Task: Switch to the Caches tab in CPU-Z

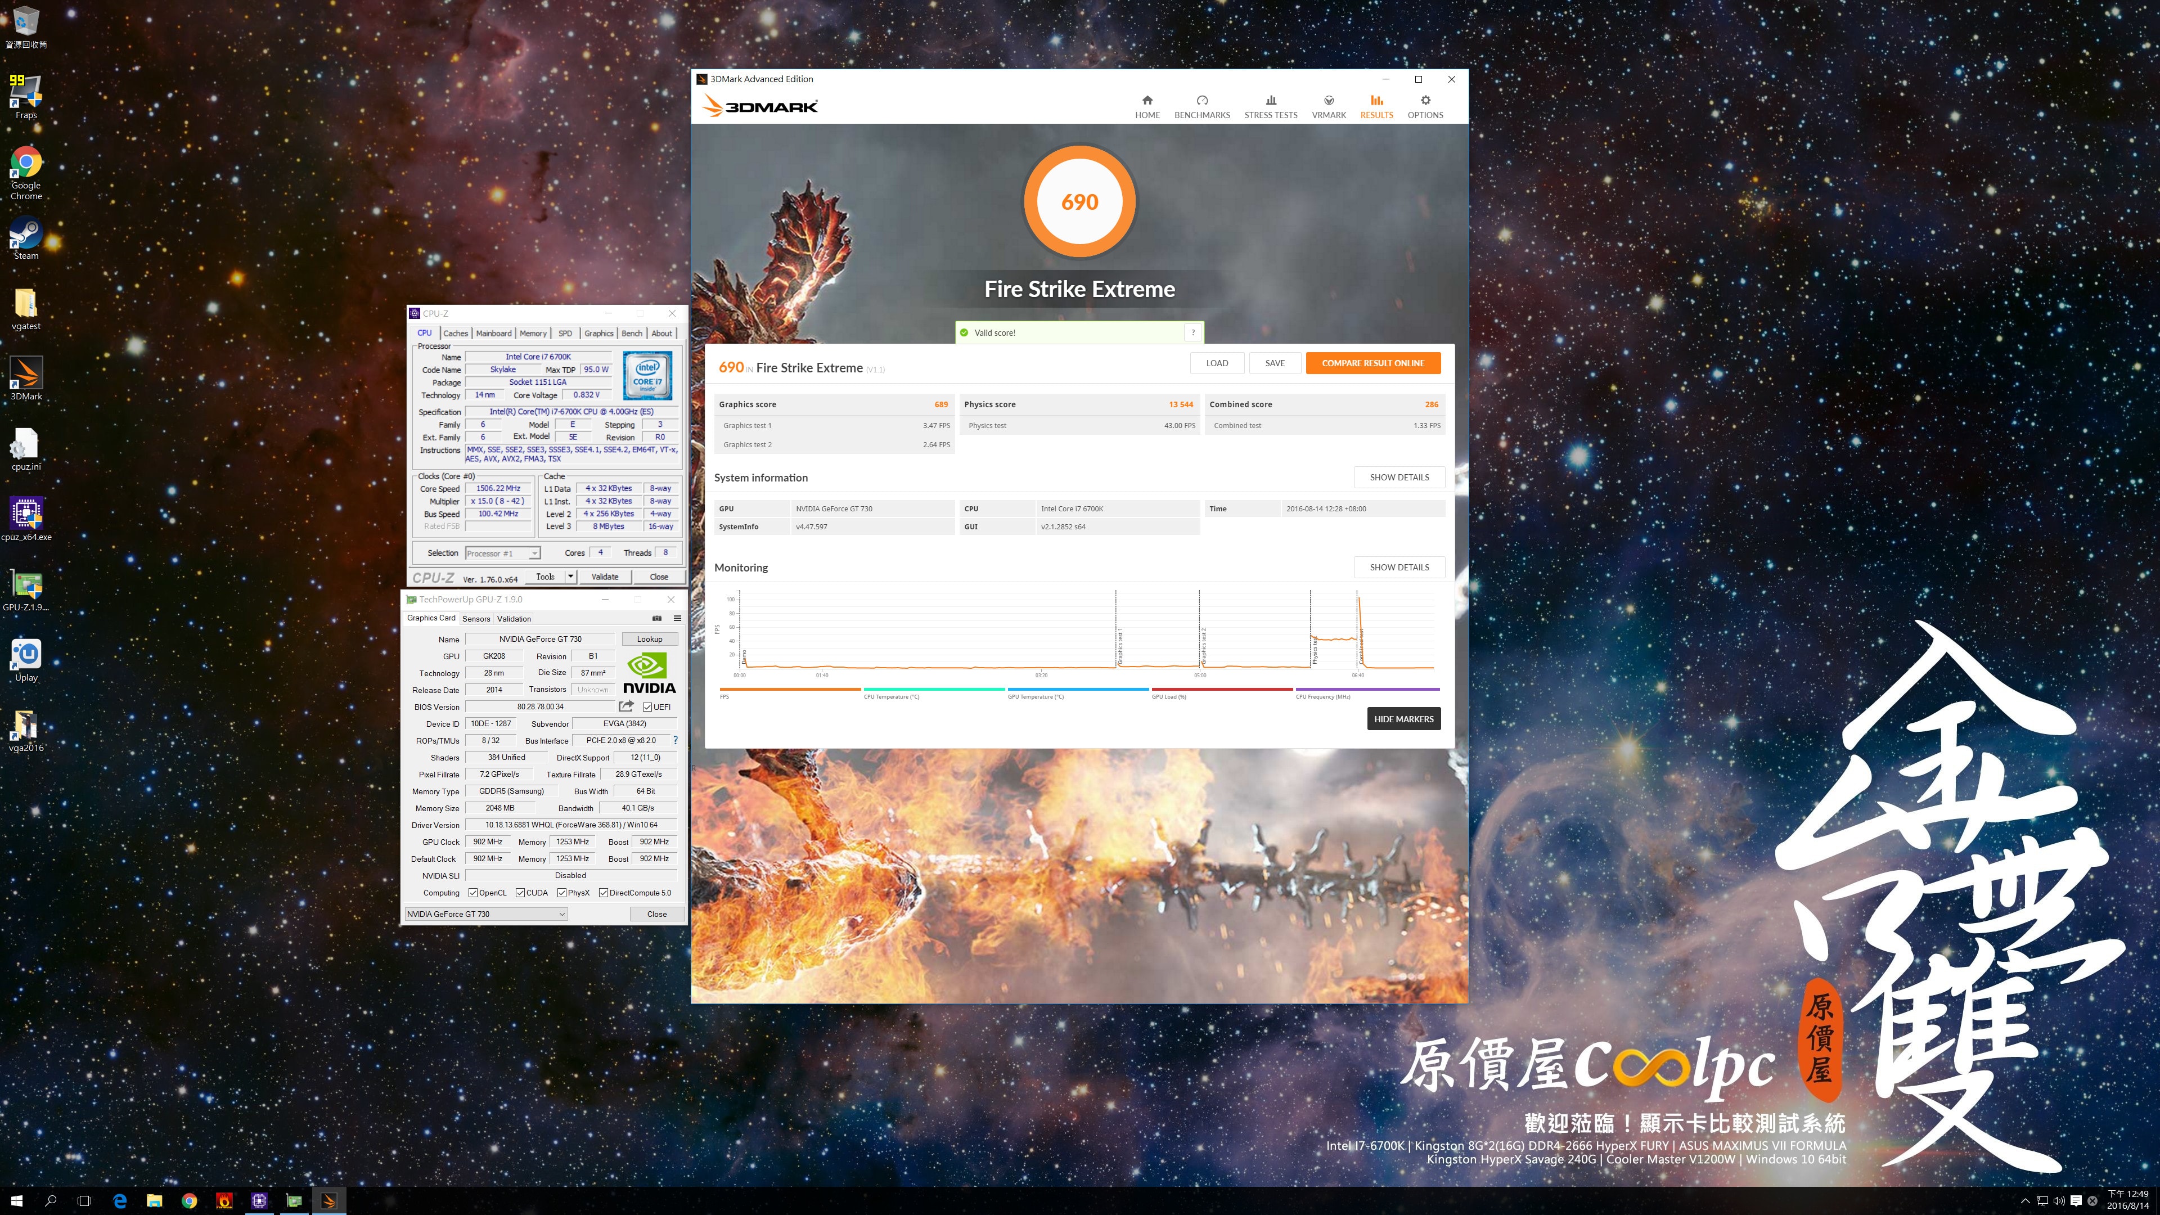Action: pos(455,333)
